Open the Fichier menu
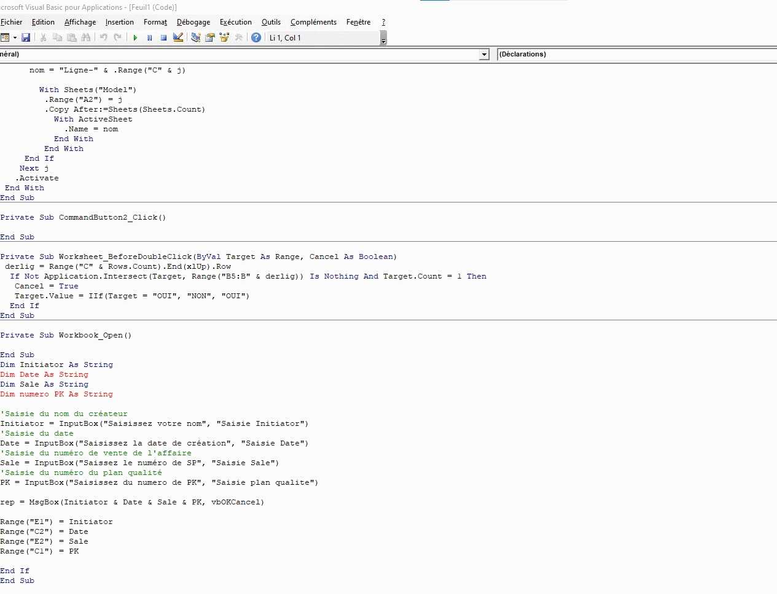 click(x=12, y=22)
